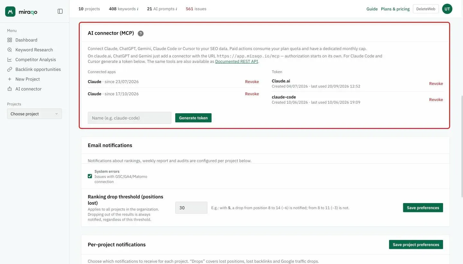The width and height of the screenshot is (463, 264).
Task: Click the Keyword Research magnifier icon
Action: tap(10, 50)
